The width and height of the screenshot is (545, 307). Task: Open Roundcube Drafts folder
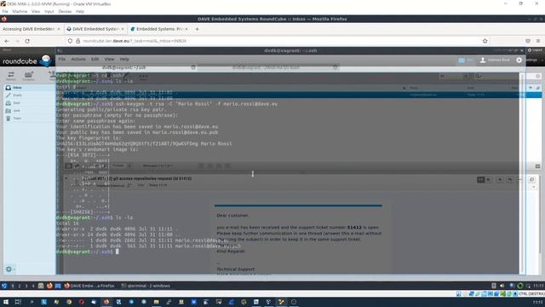click(x=29, y=96)
